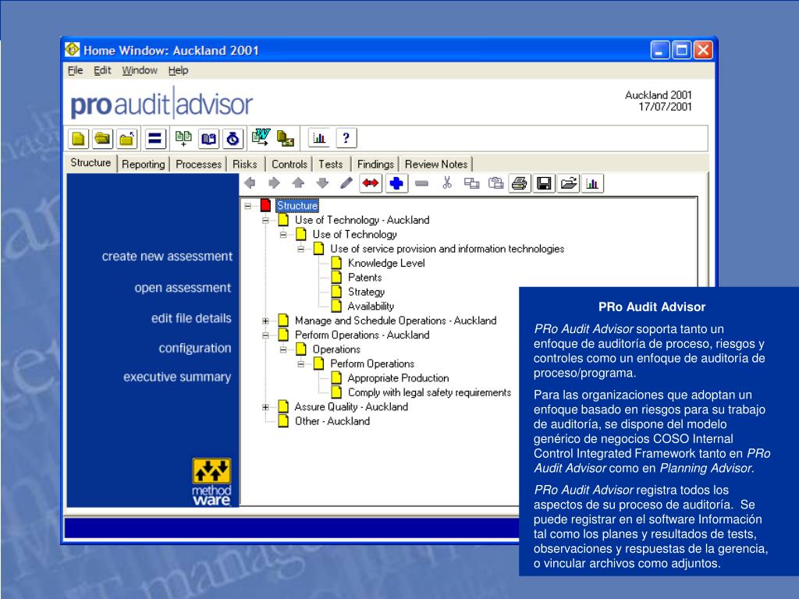799x599 pixels.
Task: Collapse the Use of Technology sub-node
Action: pos(283,235)
